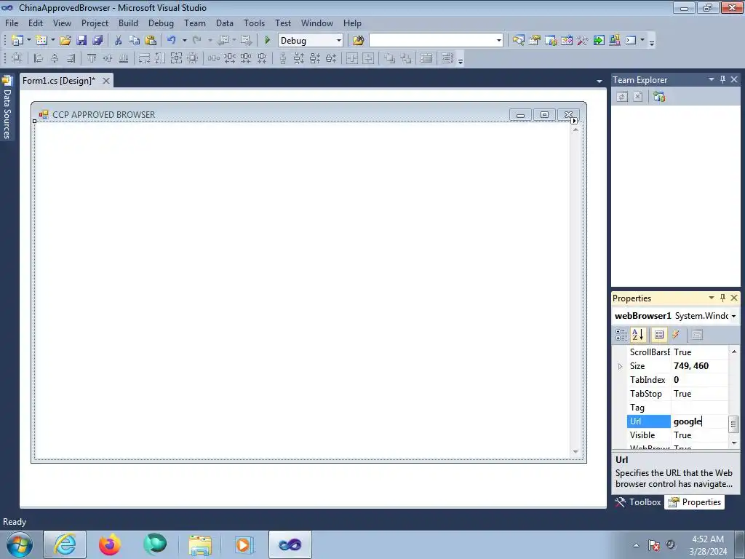
Task: Switch to Properties list button in Properties panel
Action: (659, 335)
